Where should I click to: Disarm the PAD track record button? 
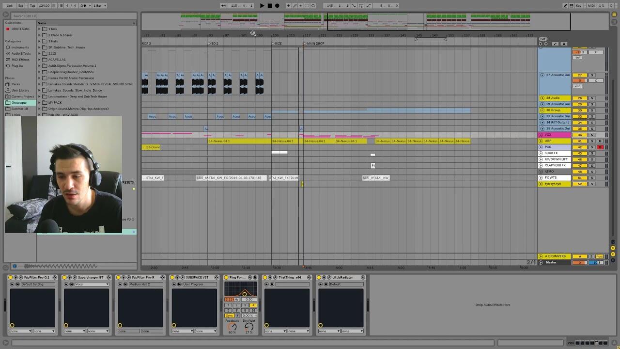(600, 147)
